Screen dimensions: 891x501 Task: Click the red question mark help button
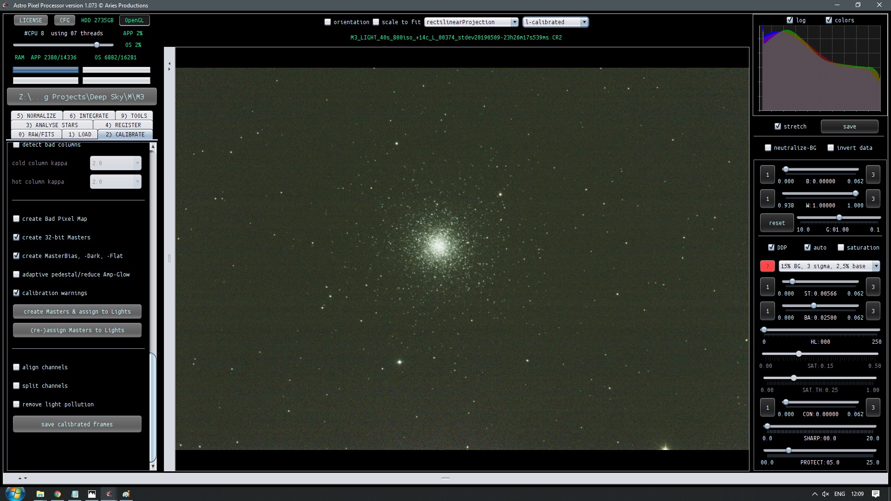tap(767, 266)
